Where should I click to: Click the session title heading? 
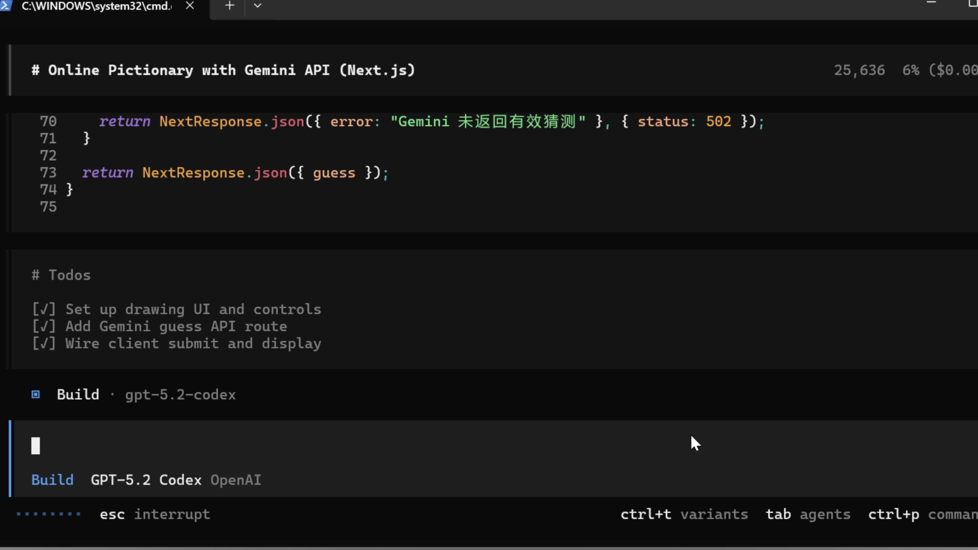(x=223, y=70)
